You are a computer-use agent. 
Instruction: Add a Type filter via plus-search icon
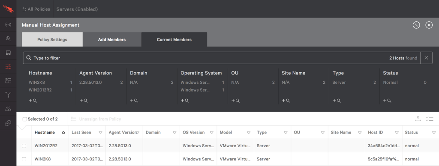[337, 101]
